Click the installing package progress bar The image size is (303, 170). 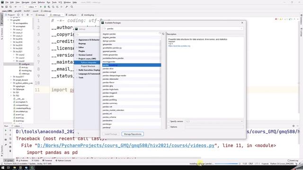pos(226,164)
